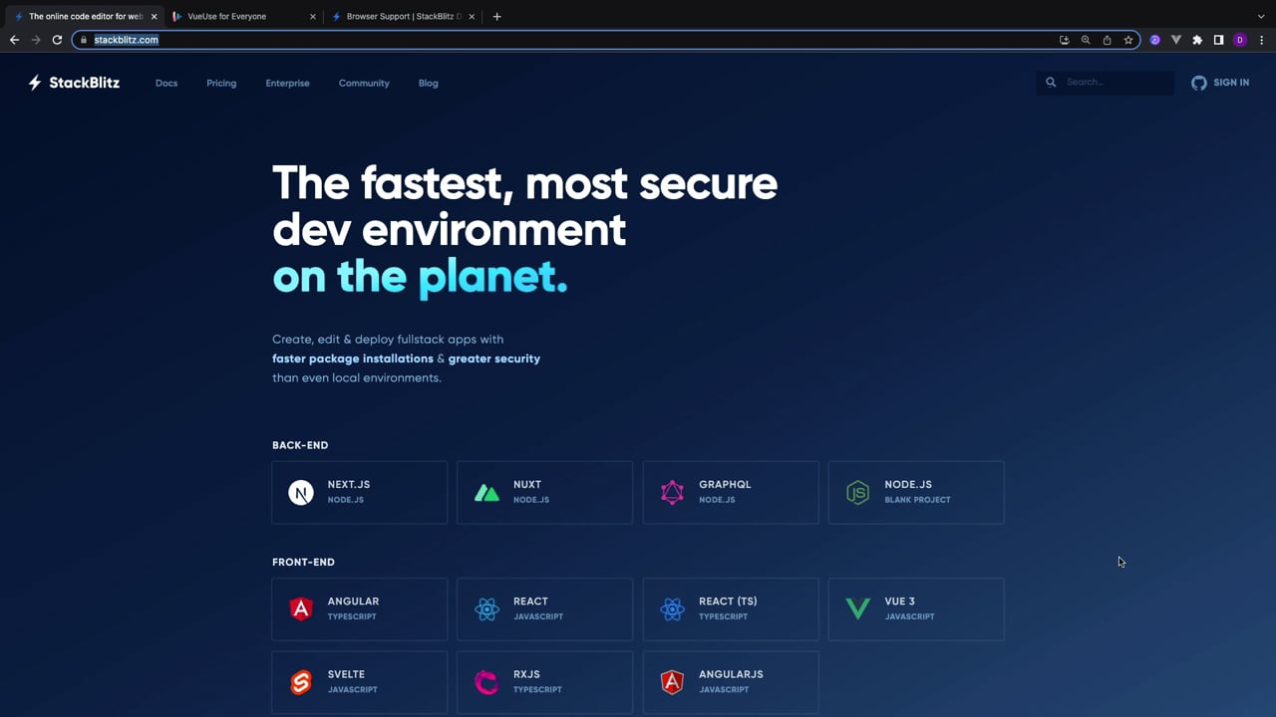Close the VueUse for Everyone tab
Screen dimensions: 1276x717
coord(312,16)
